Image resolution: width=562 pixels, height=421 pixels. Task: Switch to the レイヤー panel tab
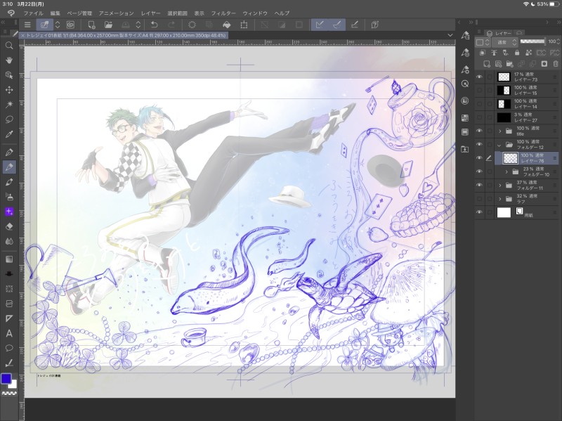(x=499, y=33)
